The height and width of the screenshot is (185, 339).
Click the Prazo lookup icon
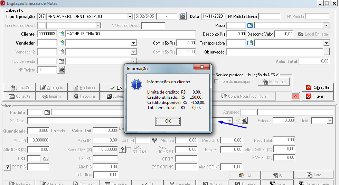point(250,25)
